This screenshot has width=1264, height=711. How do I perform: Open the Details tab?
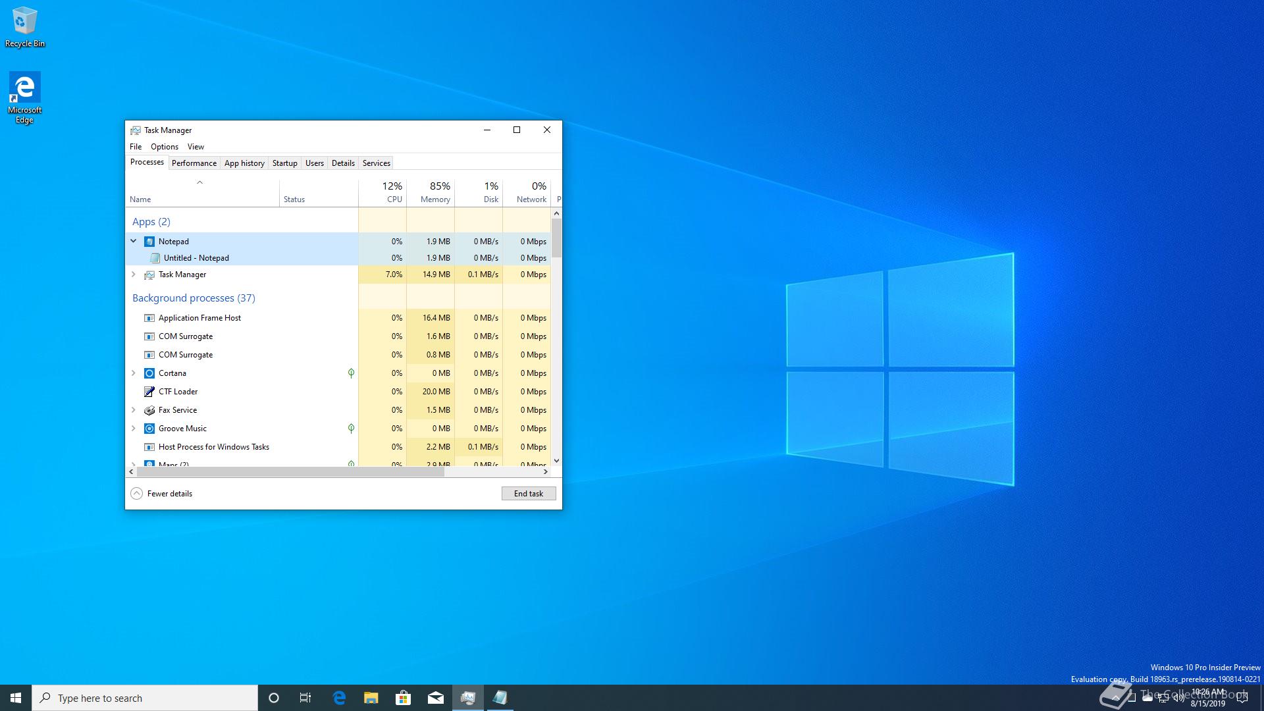(343, 163)
